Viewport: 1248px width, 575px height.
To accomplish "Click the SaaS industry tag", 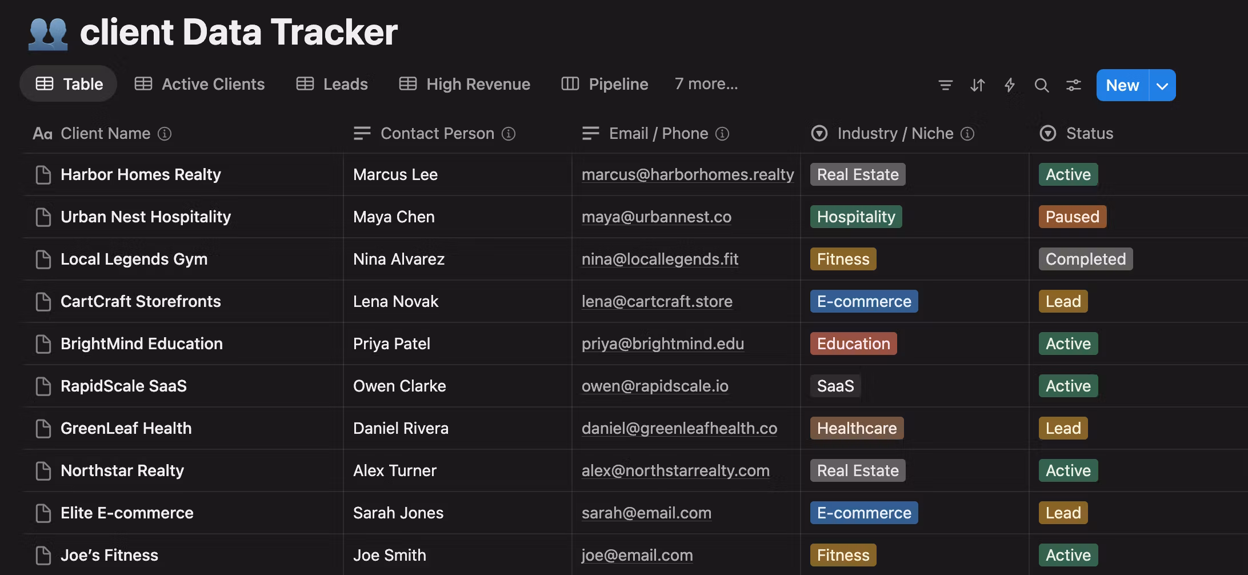I will [x=835, y=386].
